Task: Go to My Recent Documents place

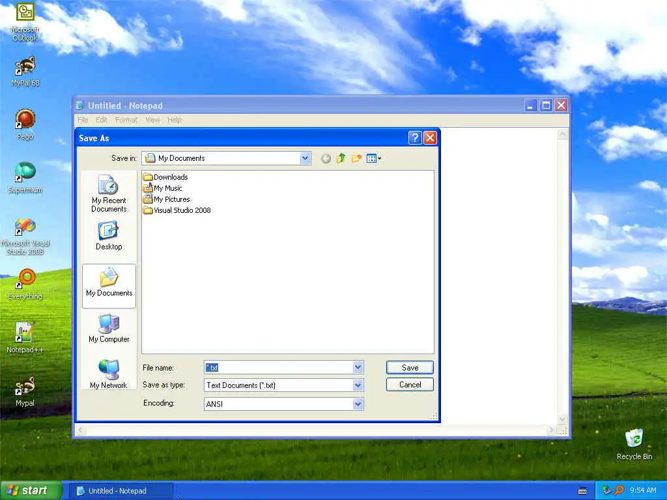Action: click(x=109, y=193)
